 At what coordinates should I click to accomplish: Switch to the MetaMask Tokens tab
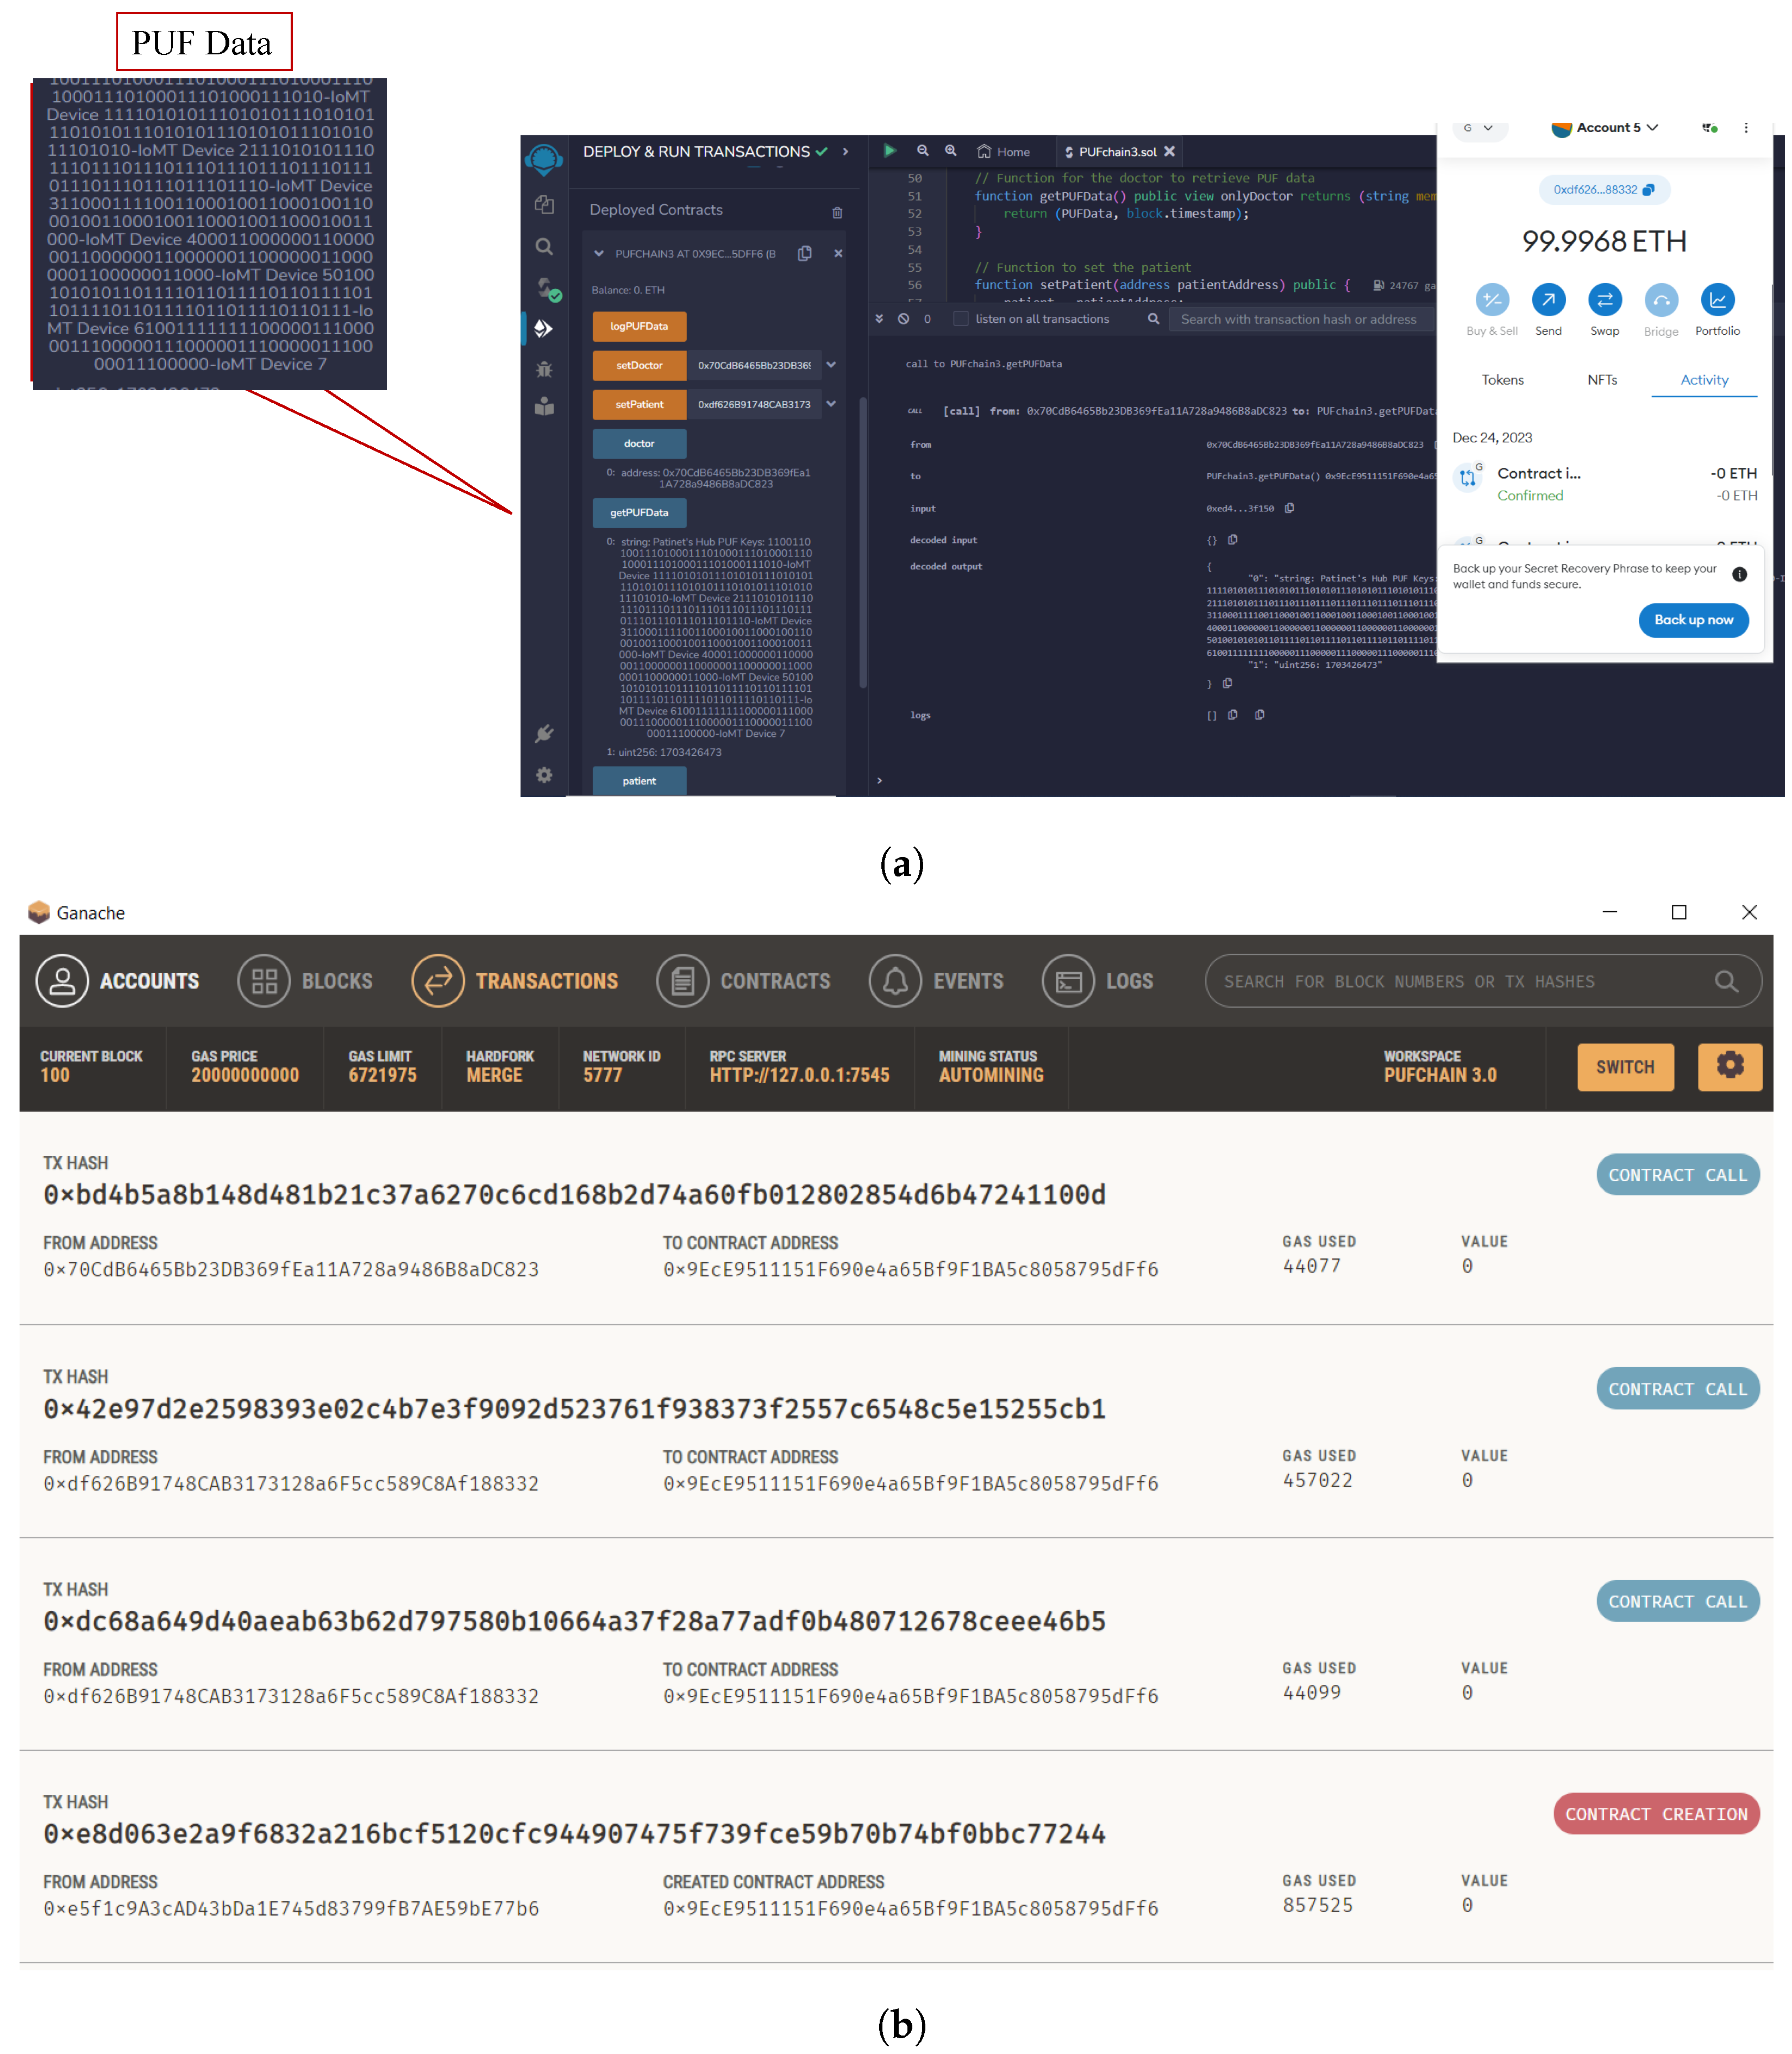click(1504, 380)
